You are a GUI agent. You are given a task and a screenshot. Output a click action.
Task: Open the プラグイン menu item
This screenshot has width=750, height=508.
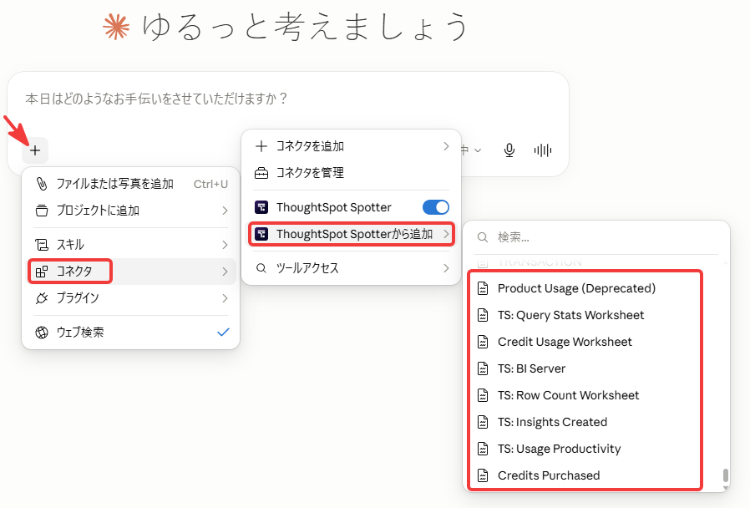point(130,298)
